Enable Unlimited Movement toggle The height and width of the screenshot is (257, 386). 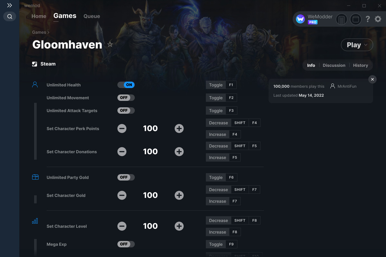point(126,98)
